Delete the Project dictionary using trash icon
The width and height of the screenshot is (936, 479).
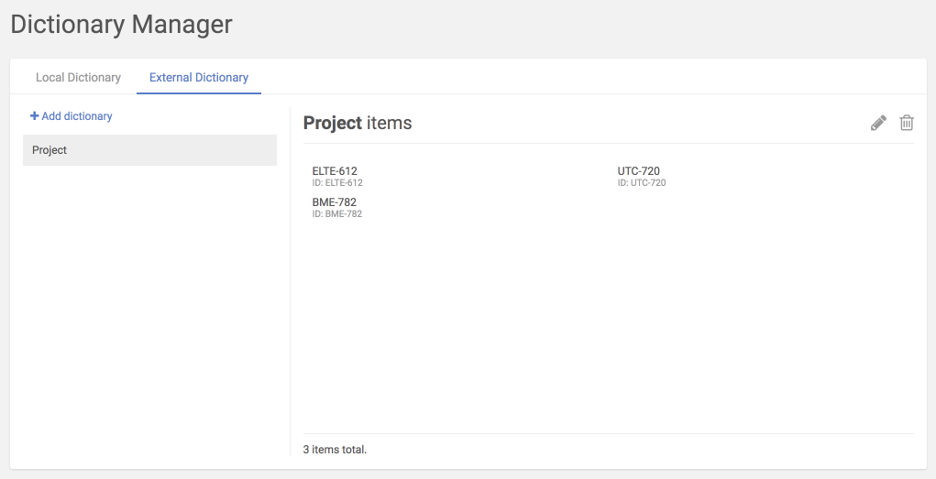click(907, 123)
